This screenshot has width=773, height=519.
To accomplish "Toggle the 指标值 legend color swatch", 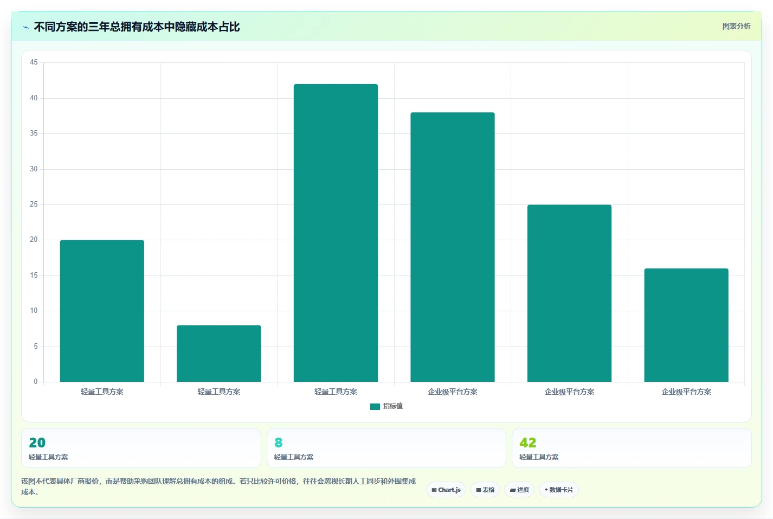I will coord(375,406).
